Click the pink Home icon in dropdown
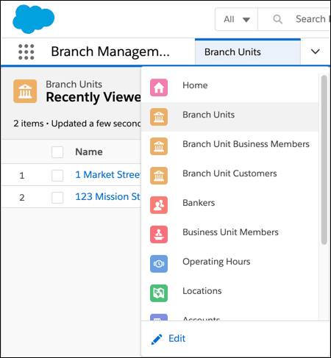The width and height of the screenshot is (331, 358). 159,87
